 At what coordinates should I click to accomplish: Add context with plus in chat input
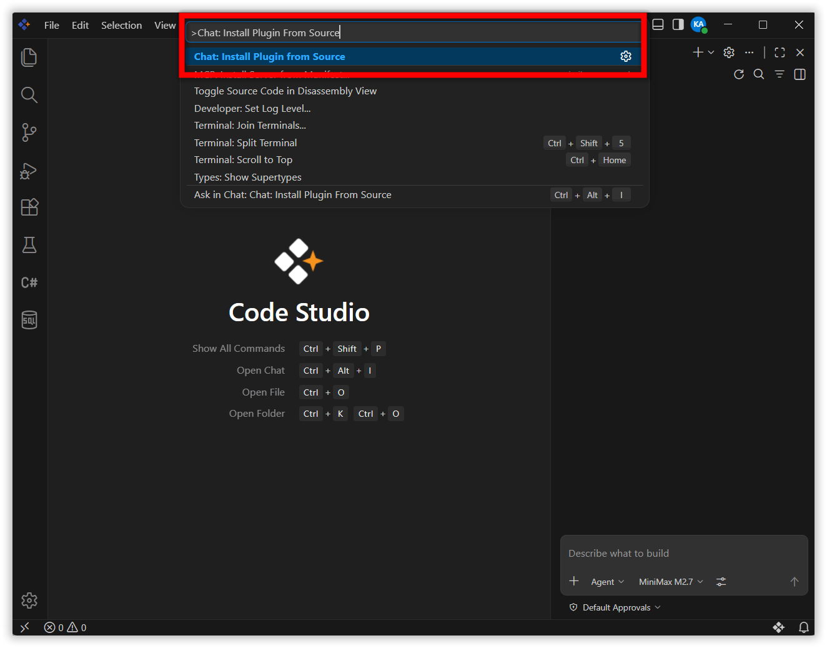[x=574, y=581]
